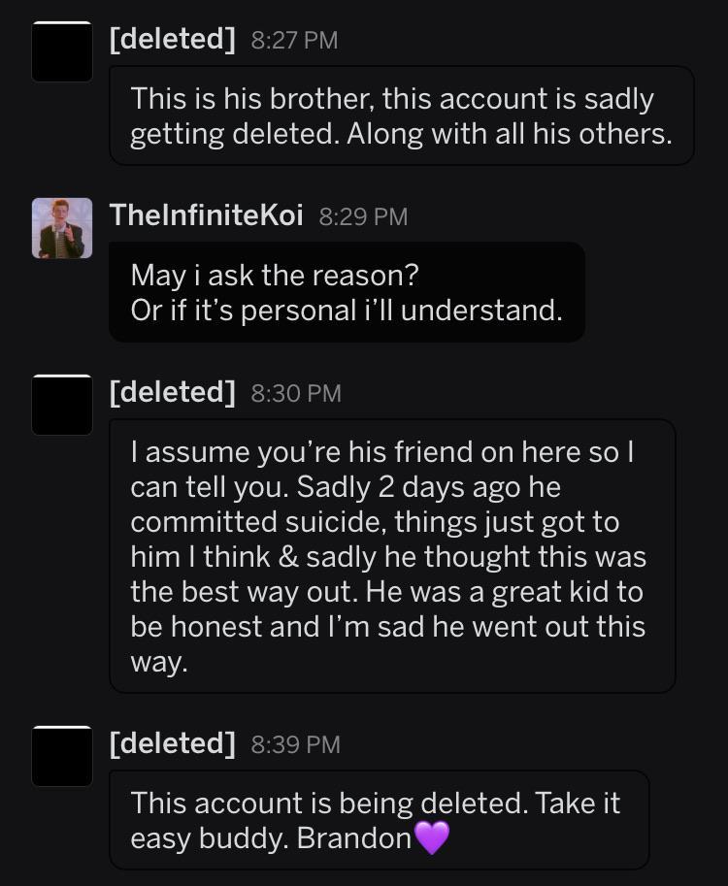Viewport: 728px width, 886px height.
Task: Click the line "Or if it's personal i'll understand."
Action: [x=347, y=311]
